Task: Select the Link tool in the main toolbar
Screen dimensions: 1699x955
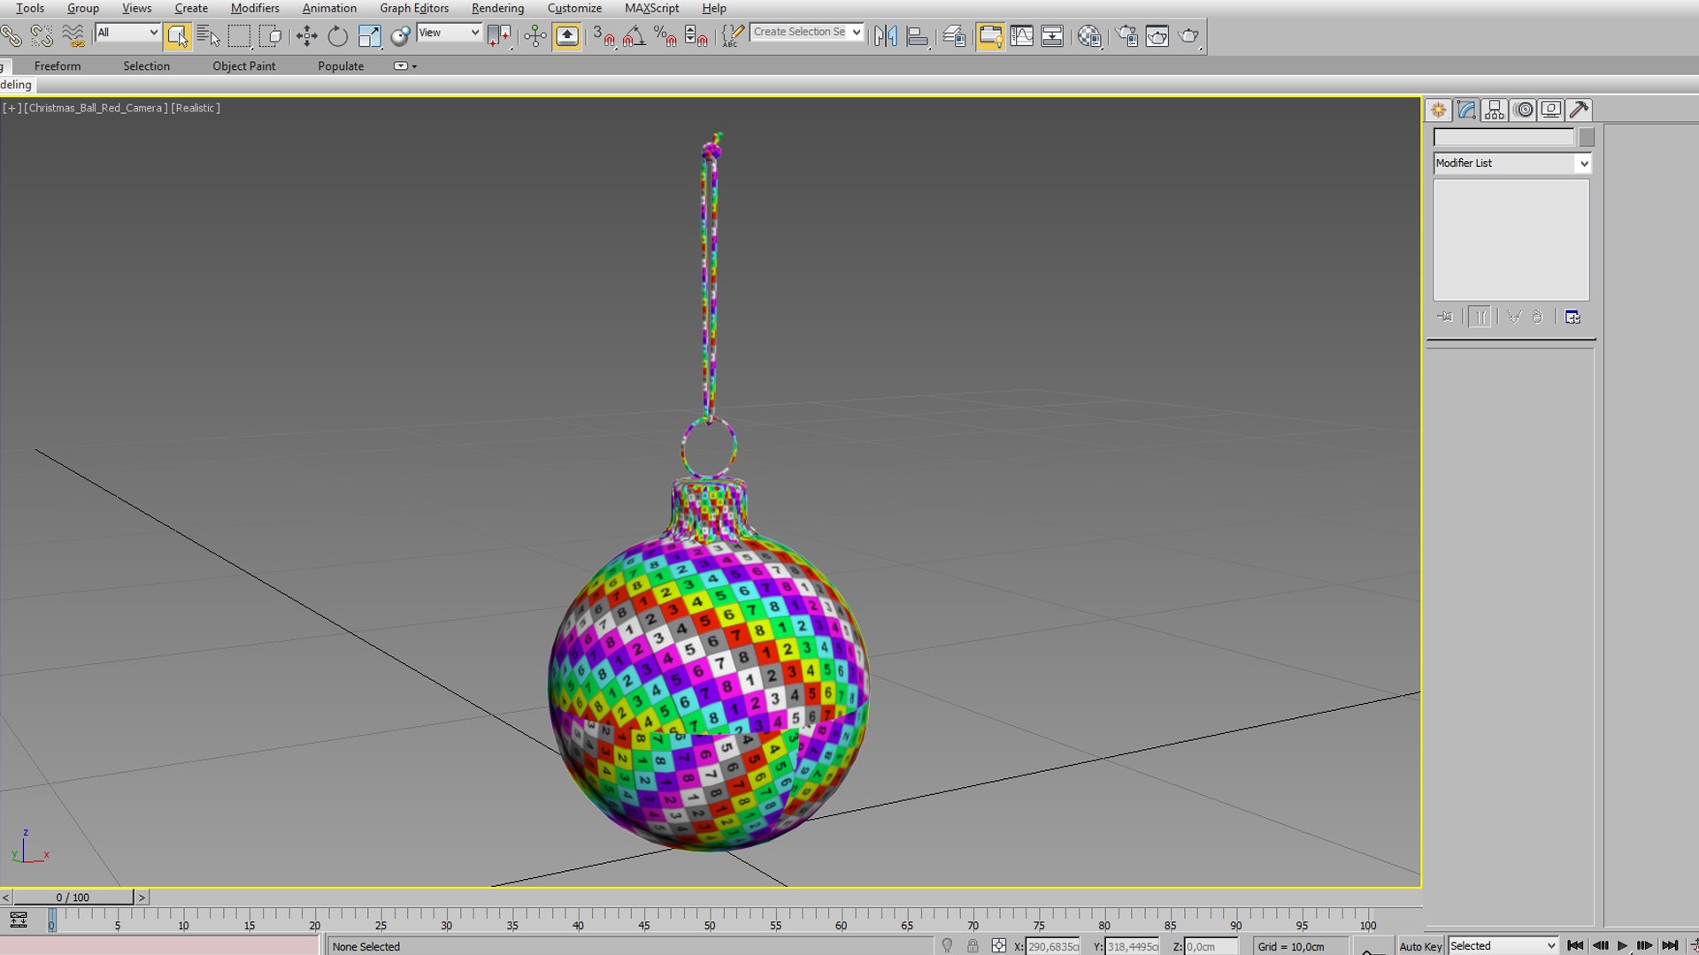Action: tap(12, 36)
